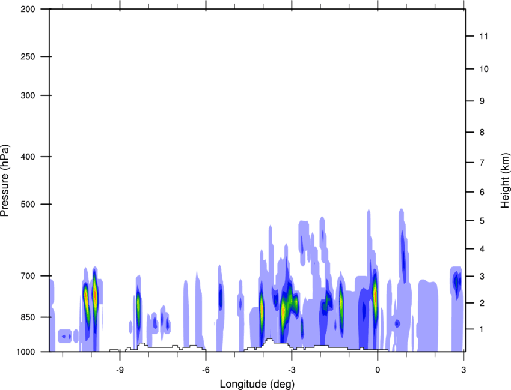Image resolution: width=511 pixels, height=390 pixels.
Task: Click the 'Pressure (hPa)' axis title
Action: point(5,181)
